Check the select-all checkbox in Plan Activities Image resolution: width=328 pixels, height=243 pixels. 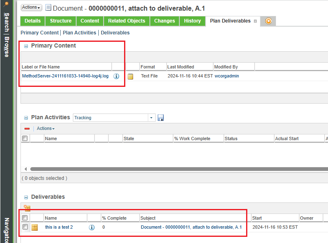tap(25, 138)
